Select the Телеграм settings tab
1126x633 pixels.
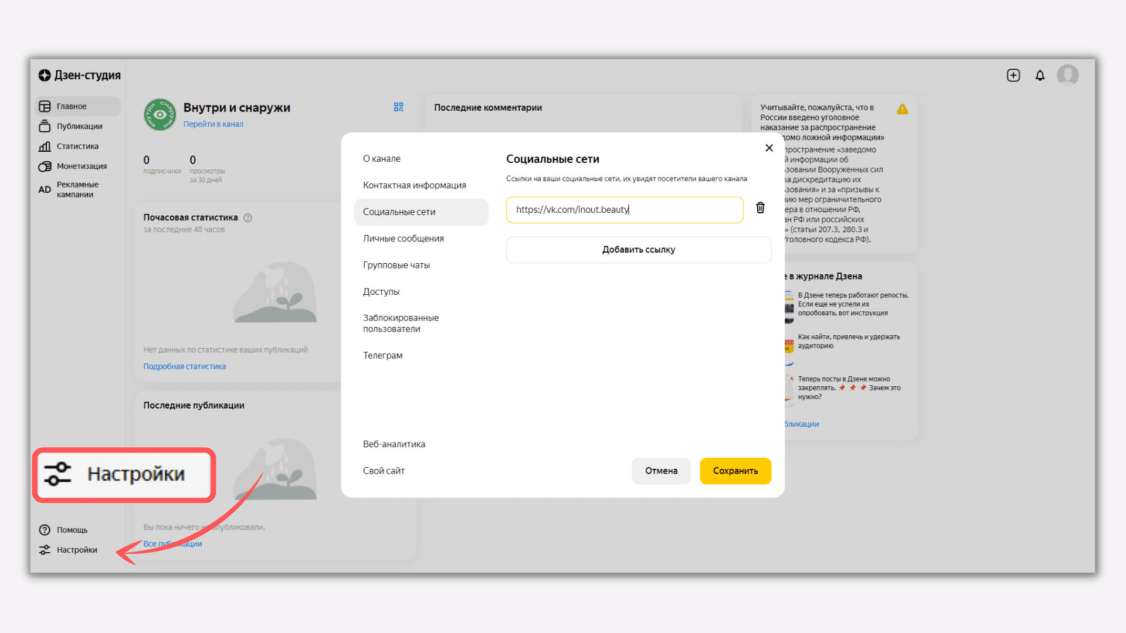[x=382, y=355]
